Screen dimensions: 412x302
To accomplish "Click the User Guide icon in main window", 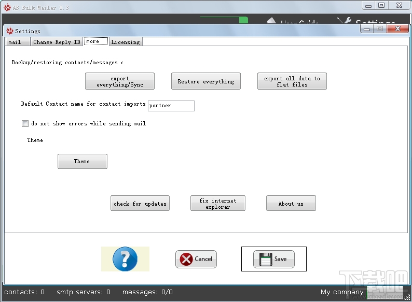I will point(271,21).
